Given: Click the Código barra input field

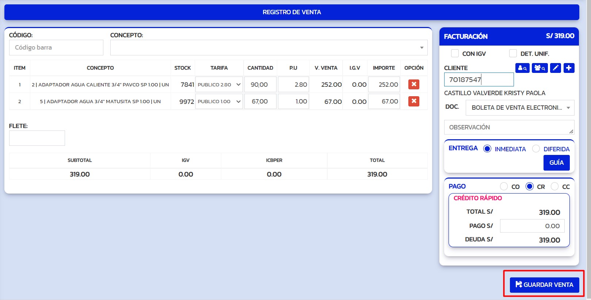Looking at the screenshot, I should coord(56,48).
